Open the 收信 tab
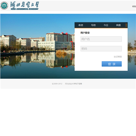The width and height of the screenshot is (136, 136). (x=81, y=25)
